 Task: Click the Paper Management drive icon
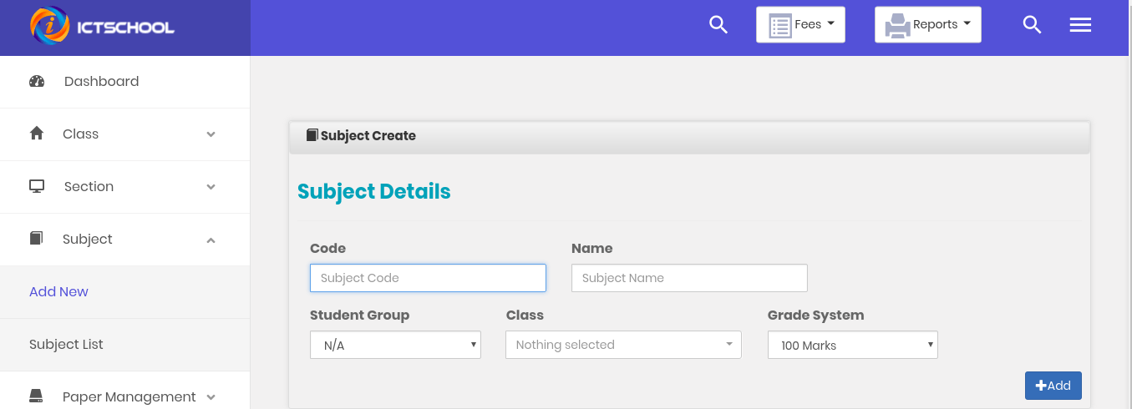click(36, 396)
